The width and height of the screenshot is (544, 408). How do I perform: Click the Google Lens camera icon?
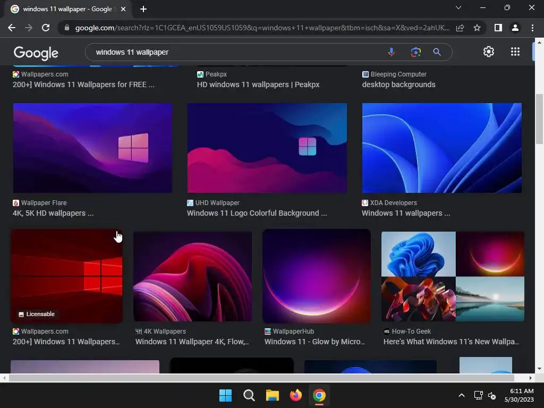[x=415, y=52]
